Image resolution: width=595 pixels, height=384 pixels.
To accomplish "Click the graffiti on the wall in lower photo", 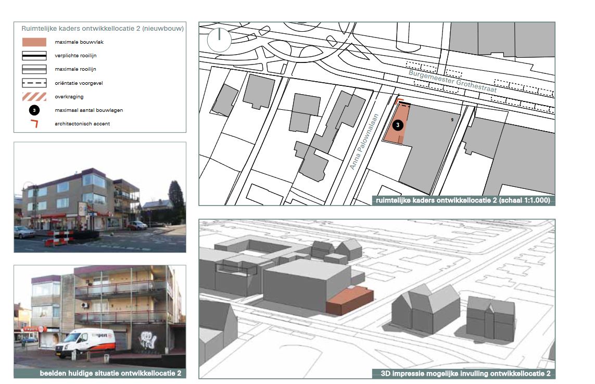I will click(x=148, y=340).
